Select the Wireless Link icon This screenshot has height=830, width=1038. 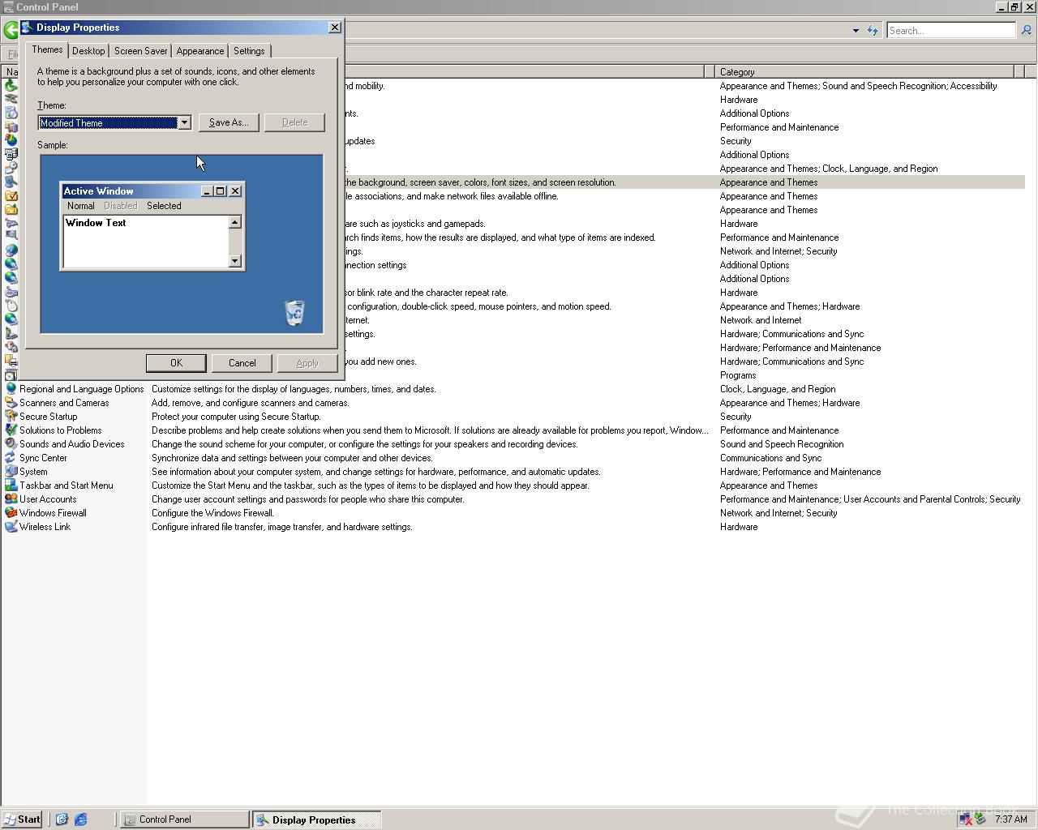pos(11,527)
